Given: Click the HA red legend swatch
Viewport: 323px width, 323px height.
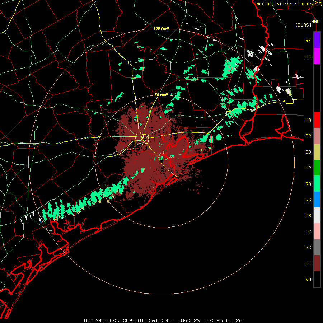Looking at the screenshot, I should click(317, 120).
